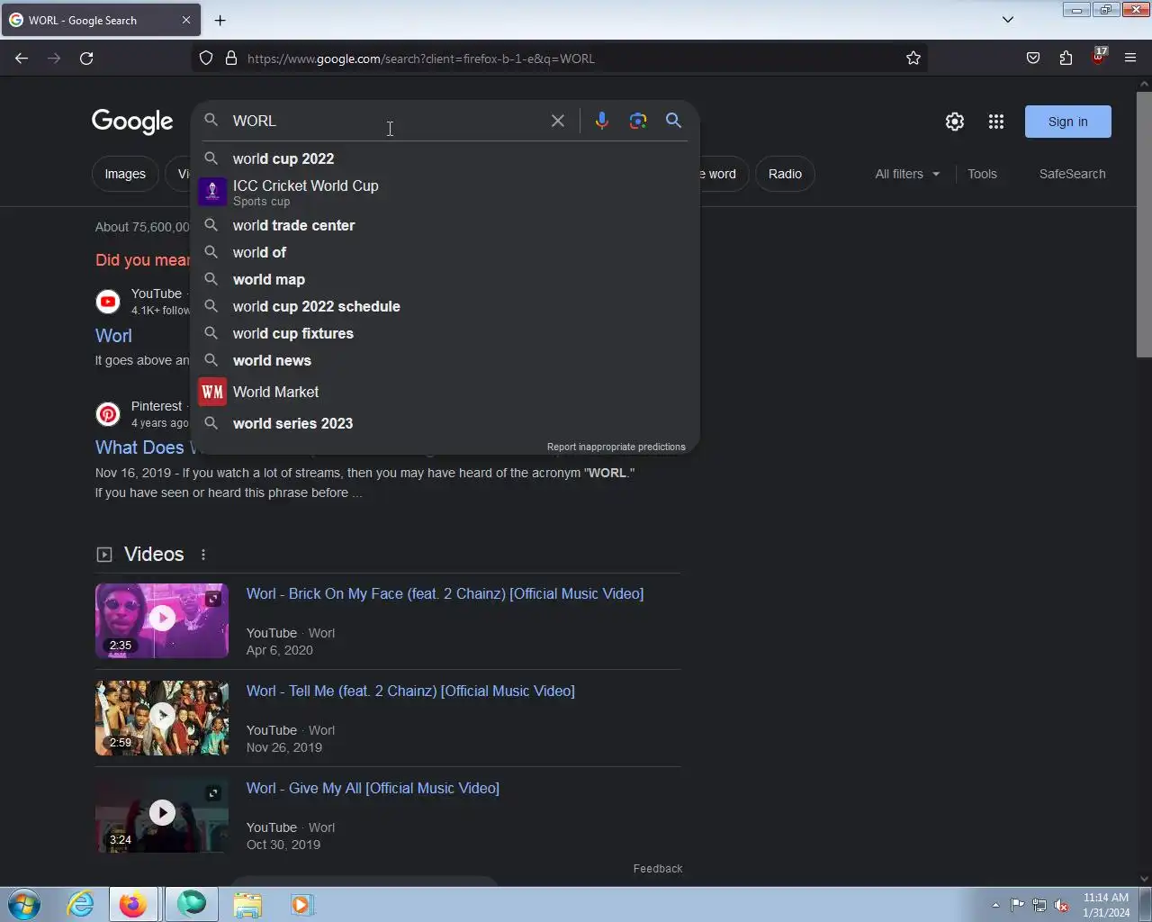
Task: Reload the page with the refresh icon
Action: tap(86, 59)
